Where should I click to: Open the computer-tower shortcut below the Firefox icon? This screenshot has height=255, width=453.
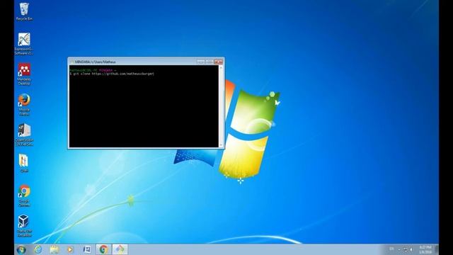tap(24, 135)
